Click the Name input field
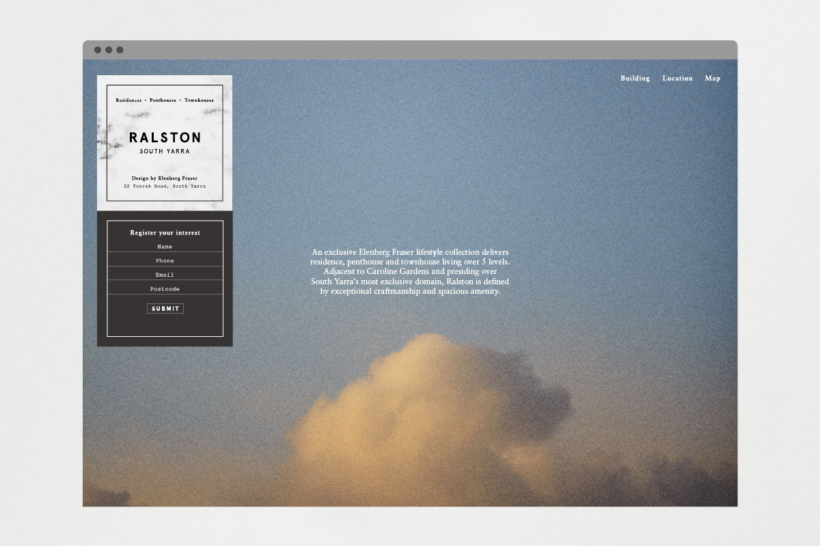This screenshot has width=820, height=546. pos(165,247)
